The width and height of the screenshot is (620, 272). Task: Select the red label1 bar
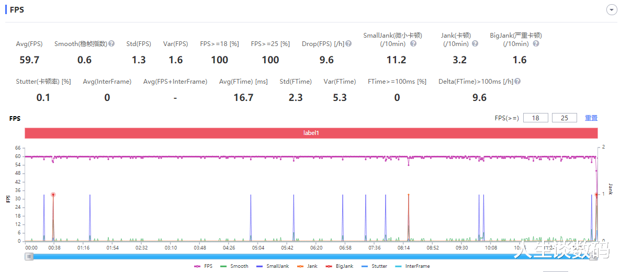(x=311, y=133)
